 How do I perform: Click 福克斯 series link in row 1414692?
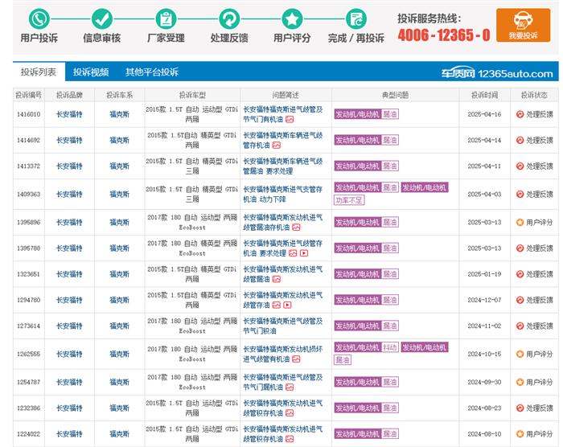click(x=119, y=140)
